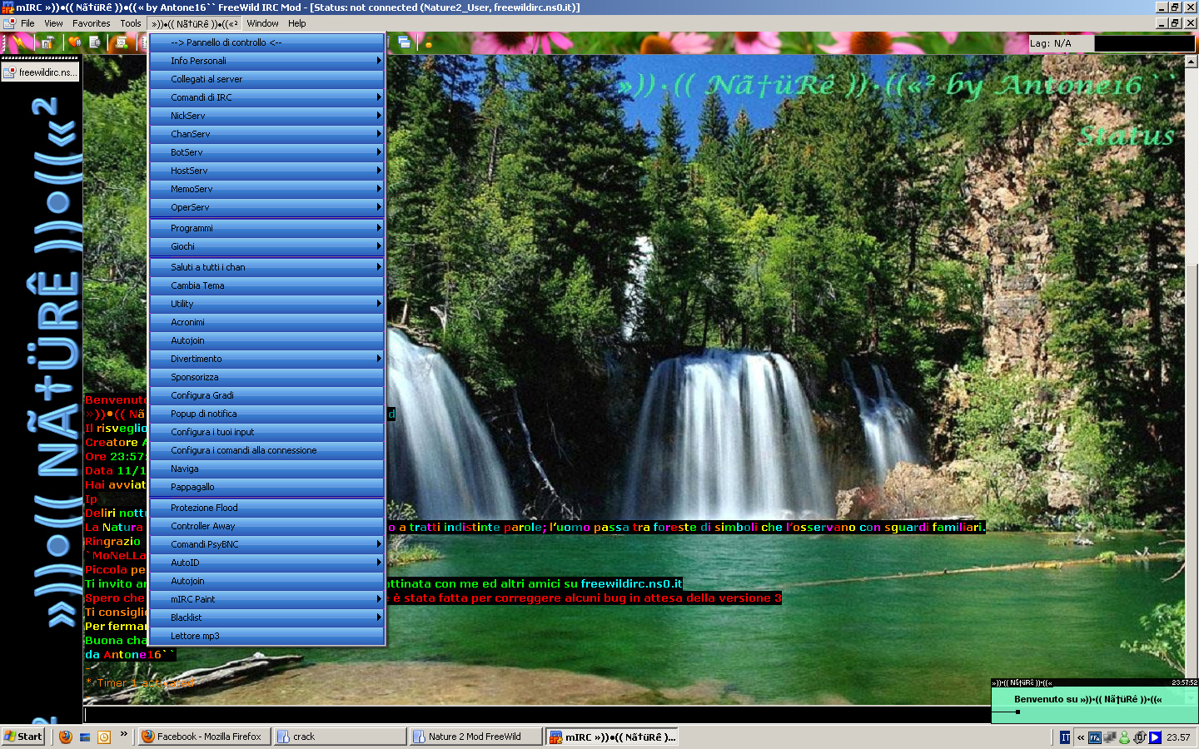
Task: Click the Channels List toolbar icon
Action: click(95, 42)
